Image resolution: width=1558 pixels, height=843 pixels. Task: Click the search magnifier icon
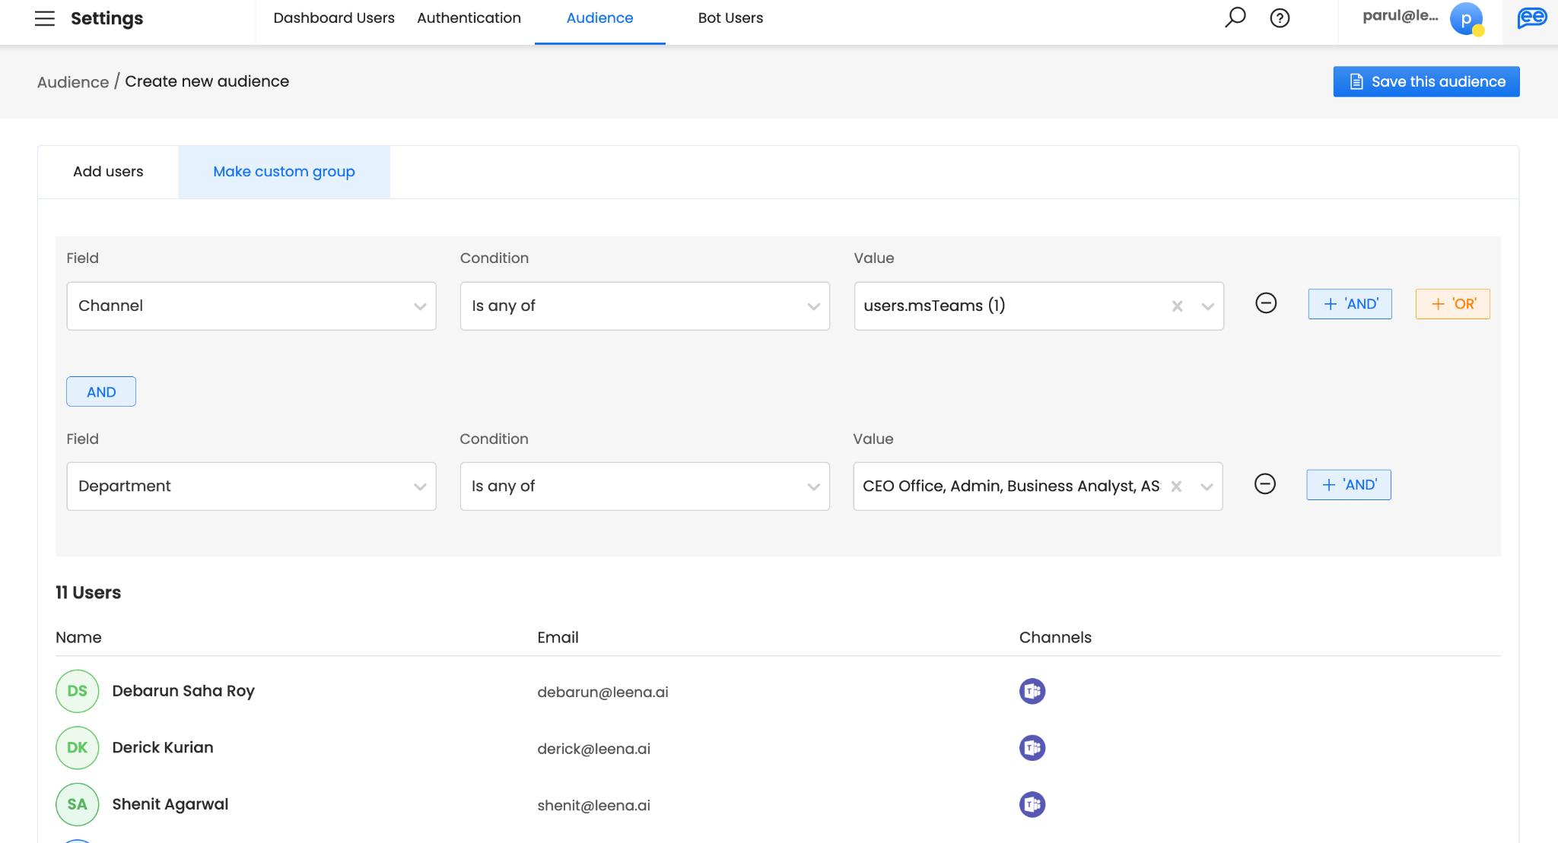click(x=1235, y=17)
